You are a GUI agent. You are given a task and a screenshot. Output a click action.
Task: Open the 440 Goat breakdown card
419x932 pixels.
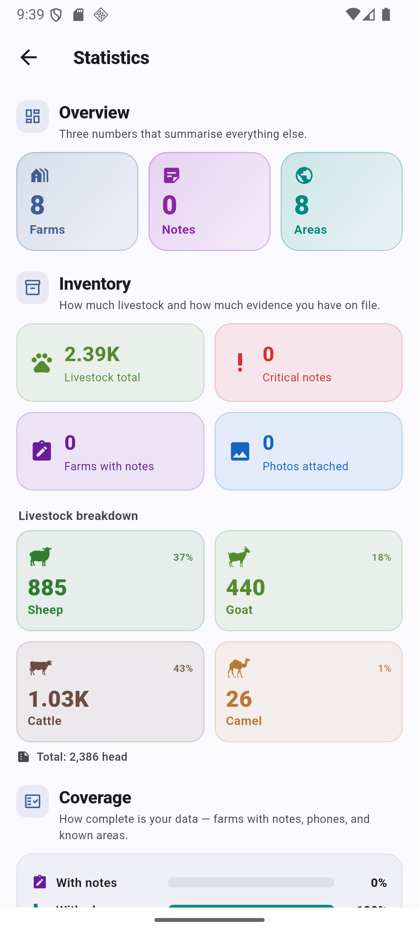click(308, 581)
